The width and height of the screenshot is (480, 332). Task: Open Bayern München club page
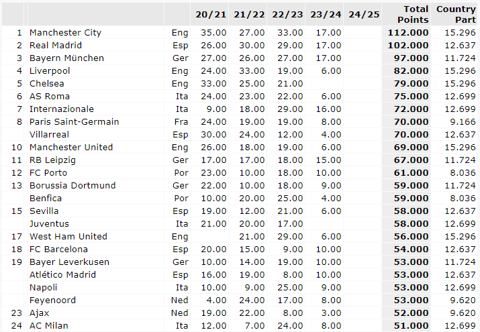tap(66, 58)
